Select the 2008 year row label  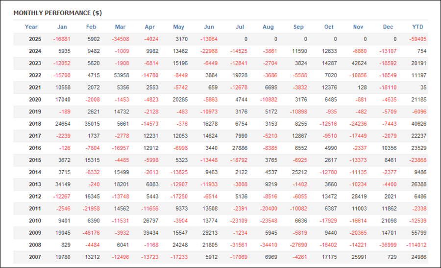point(35,245)
